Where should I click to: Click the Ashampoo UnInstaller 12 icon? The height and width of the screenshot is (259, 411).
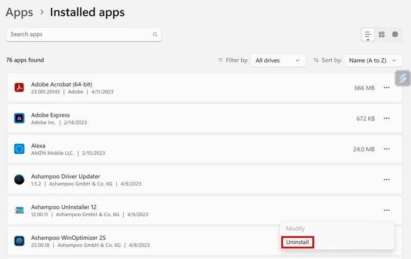click(19, 210)
